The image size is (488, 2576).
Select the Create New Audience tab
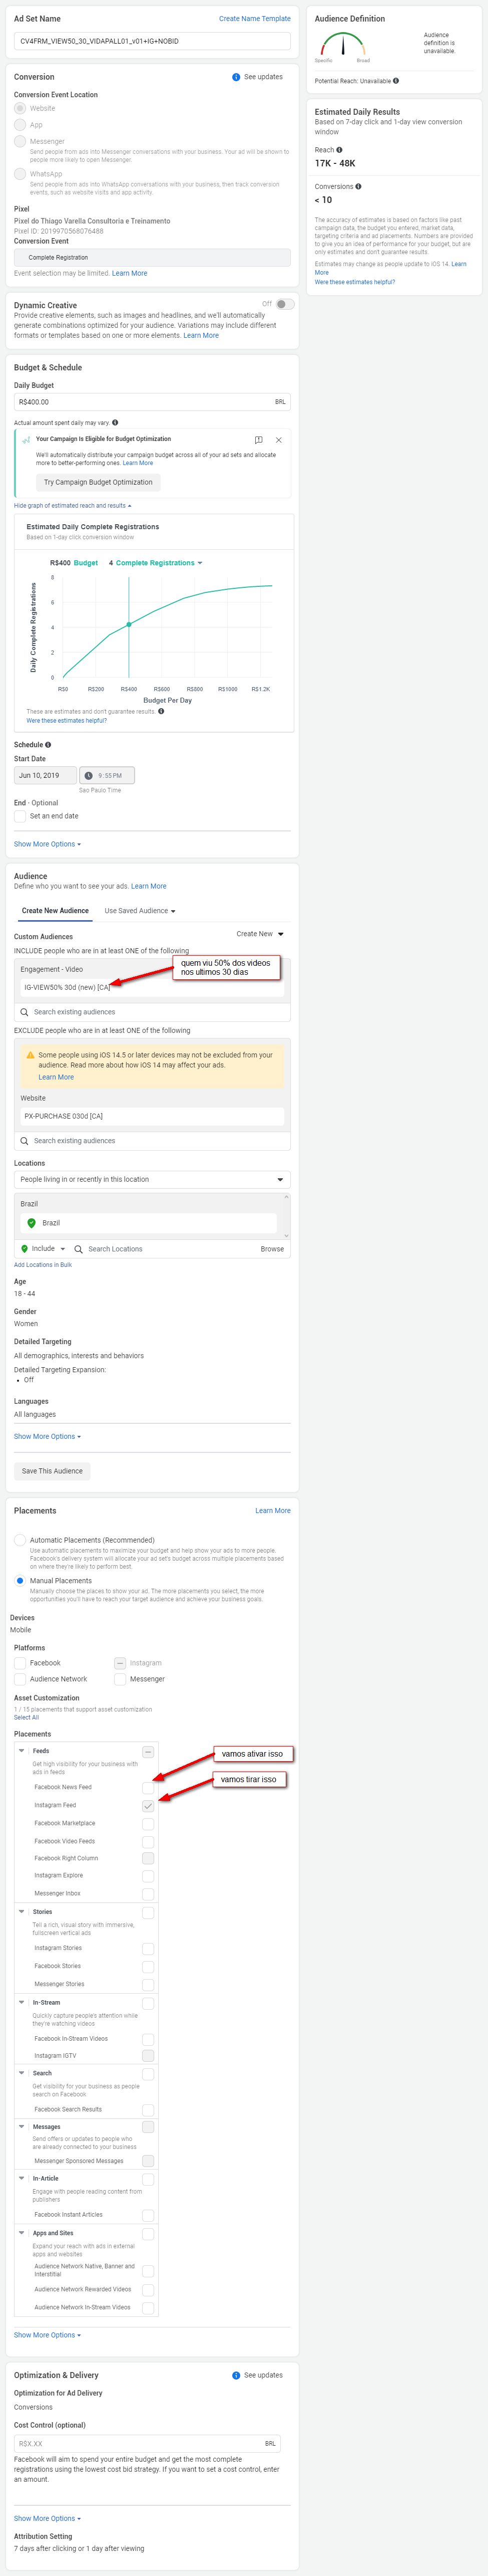pyautogui.click(x=55, y=911)
